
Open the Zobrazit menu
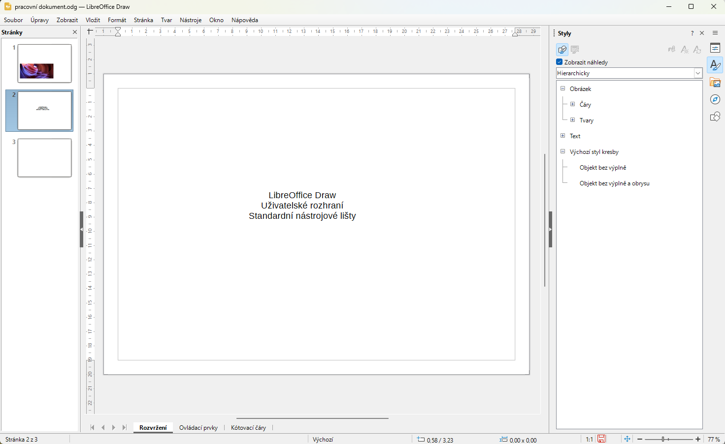67,20
